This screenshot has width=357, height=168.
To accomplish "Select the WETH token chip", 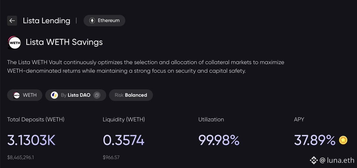I will [x=25, y=95].
